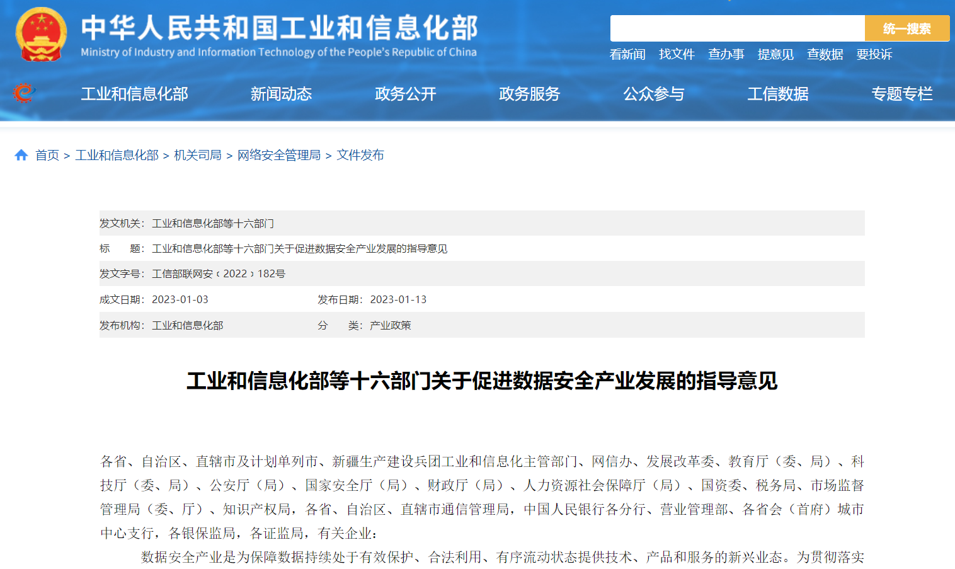Select the 政务公开 menu item

pyautogui.click(x=405, y=94)
